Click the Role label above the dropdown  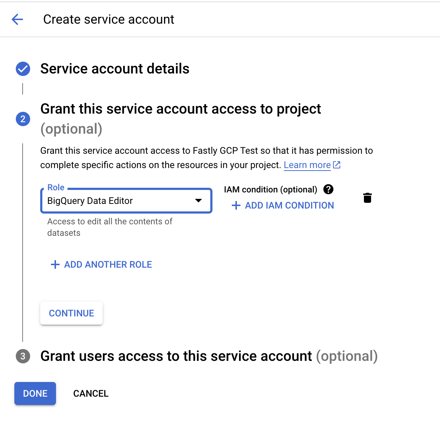56,187
